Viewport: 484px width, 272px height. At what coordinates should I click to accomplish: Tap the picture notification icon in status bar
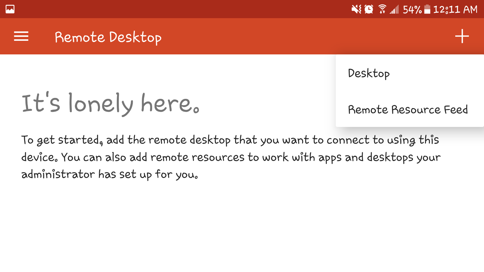coord(10,9)
